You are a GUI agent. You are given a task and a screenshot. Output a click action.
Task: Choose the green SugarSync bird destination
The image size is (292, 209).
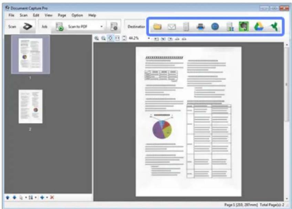(274, 27)
